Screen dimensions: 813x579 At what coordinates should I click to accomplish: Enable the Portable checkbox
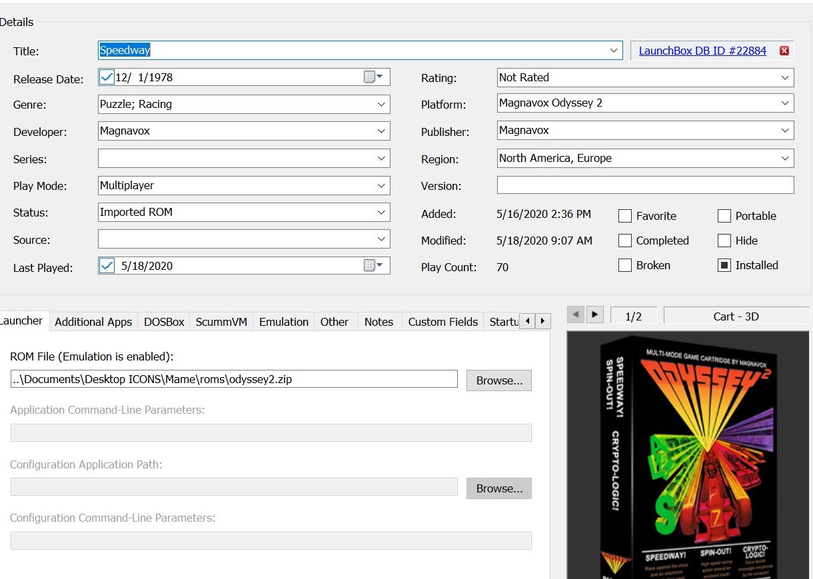point(724,216)
